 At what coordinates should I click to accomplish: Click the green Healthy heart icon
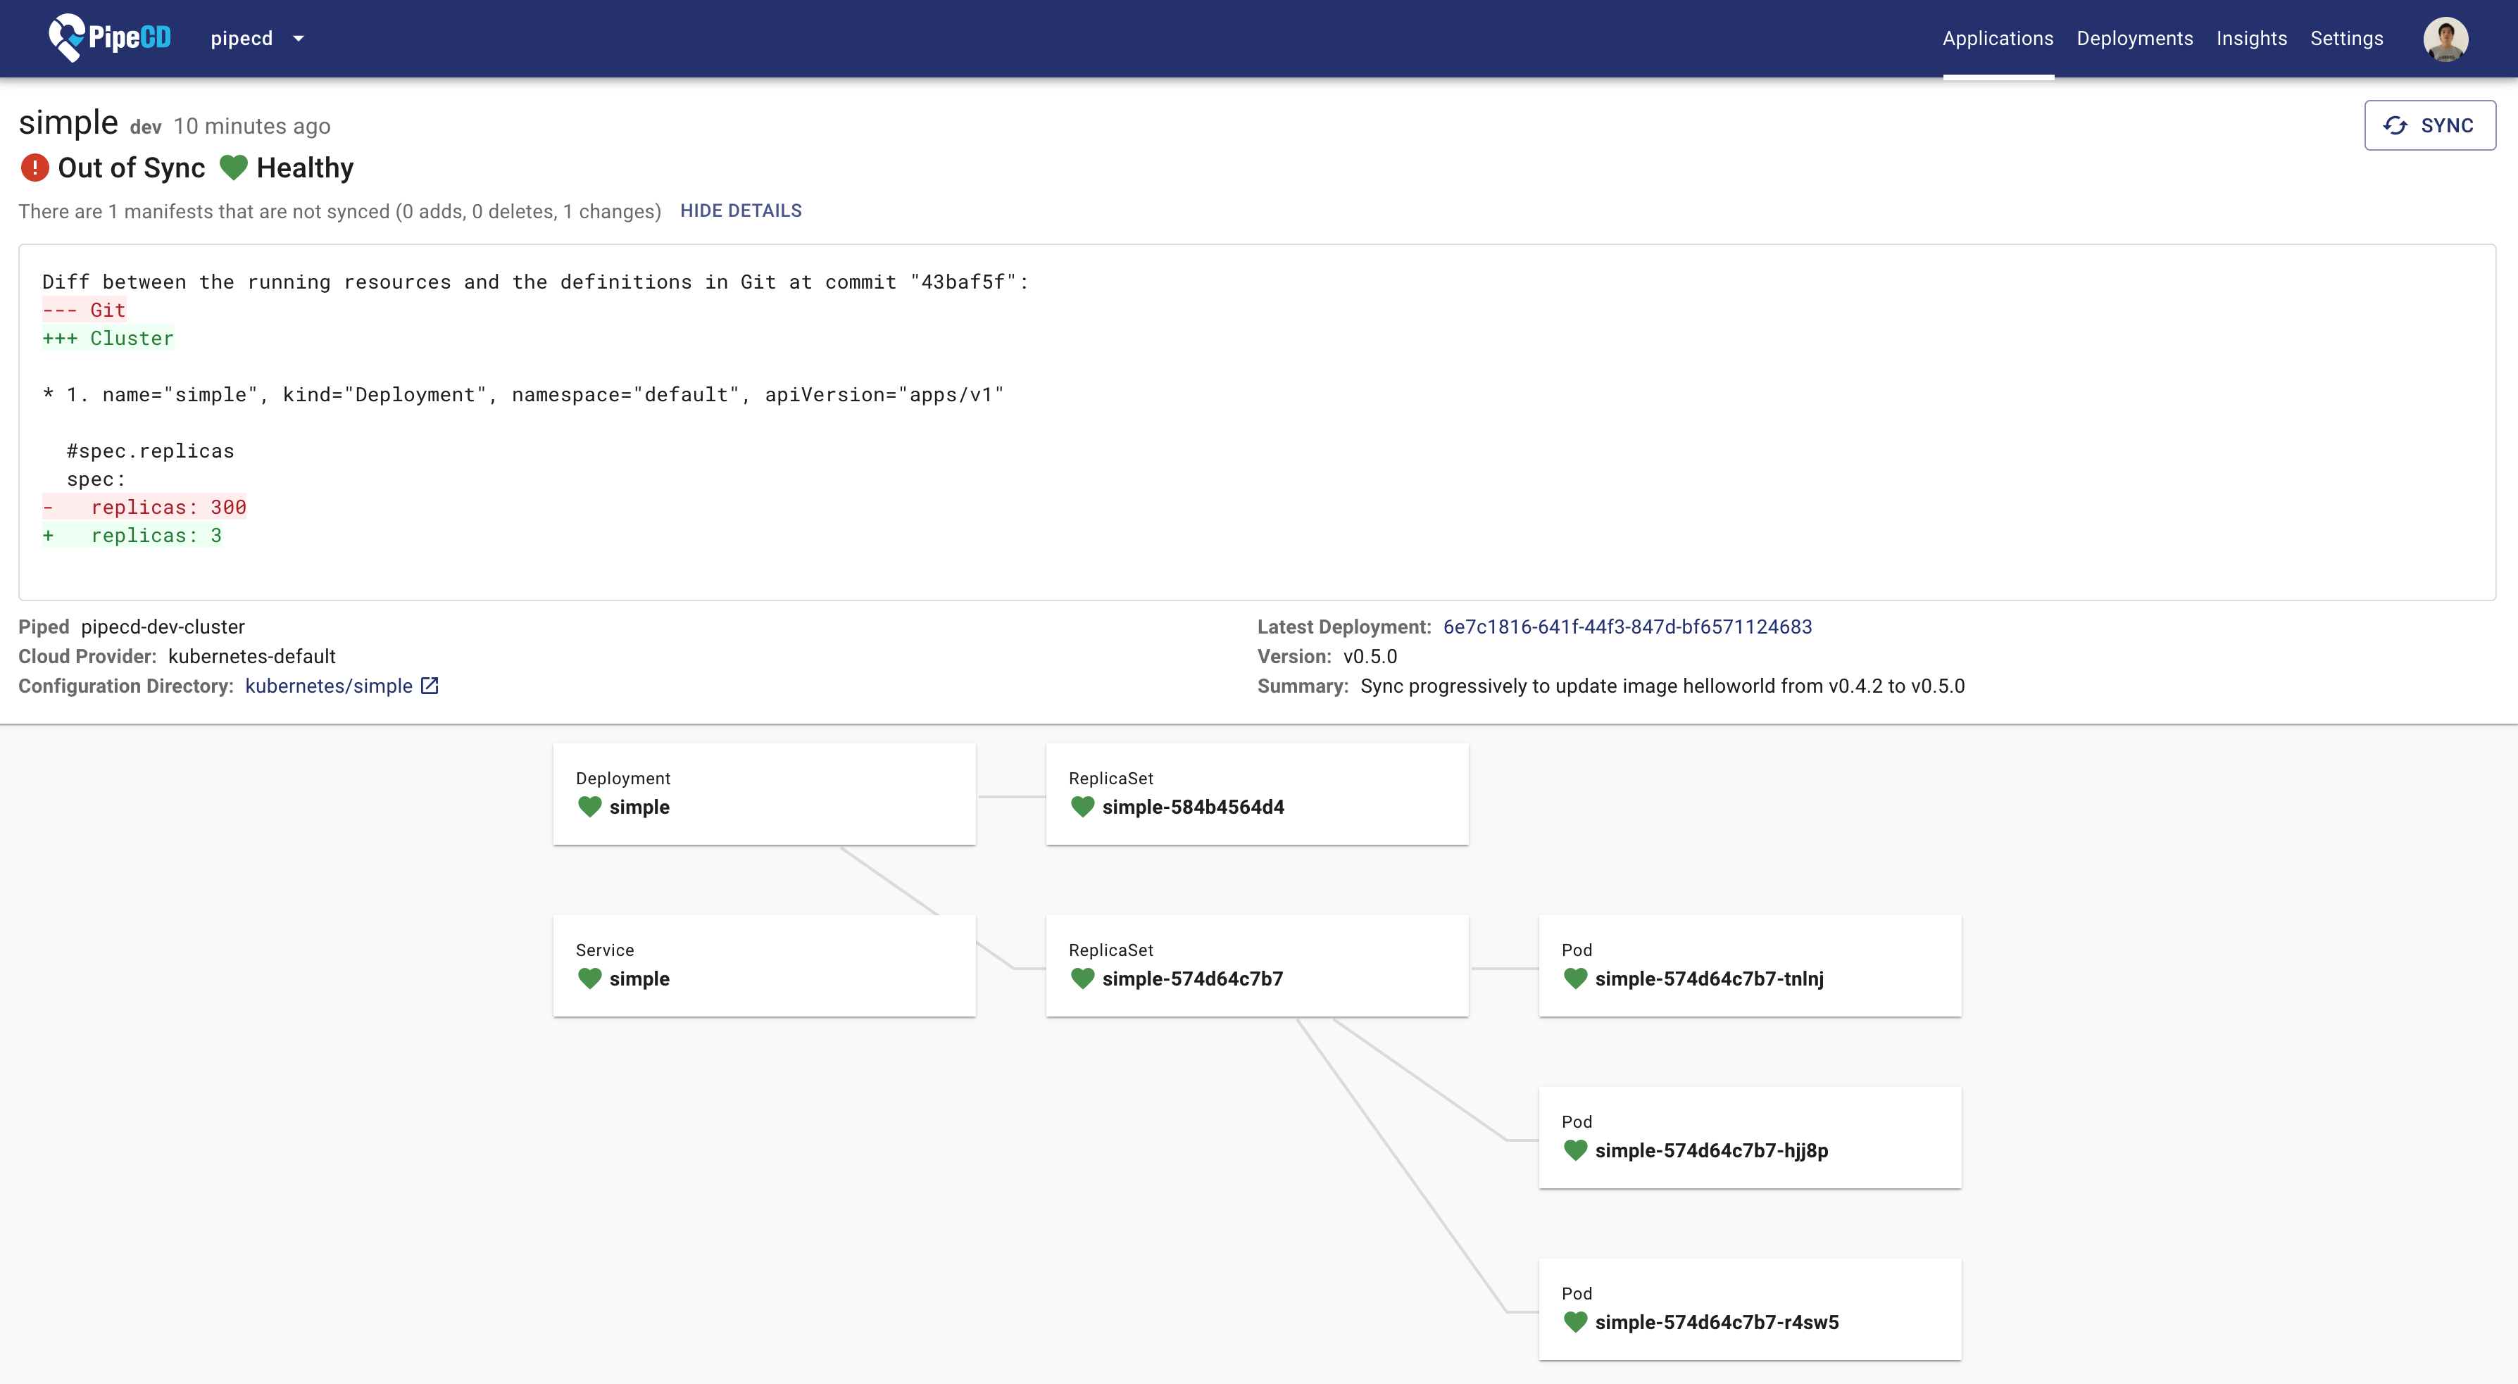pyautogui.click(x=234, y=168)
